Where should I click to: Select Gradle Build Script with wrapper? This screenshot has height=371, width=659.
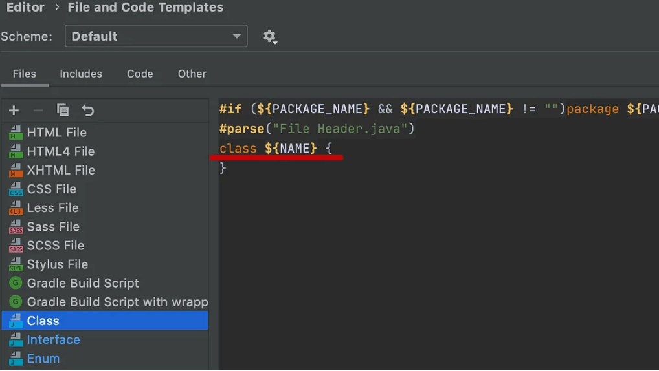(x=117, y=302)
